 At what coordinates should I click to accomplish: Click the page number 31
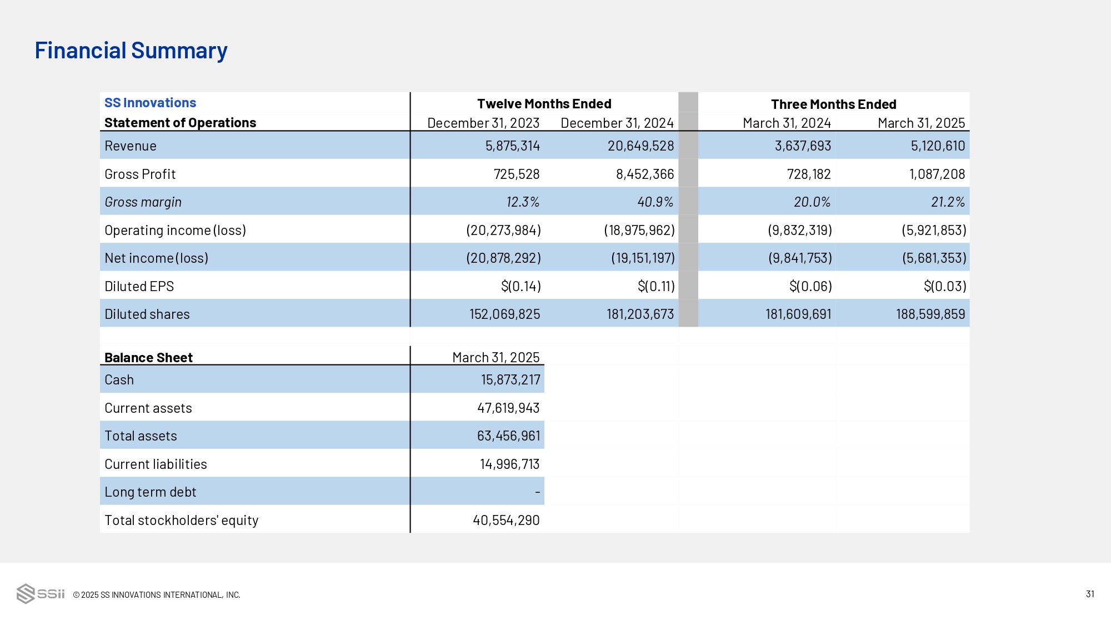pos(1090,594)
